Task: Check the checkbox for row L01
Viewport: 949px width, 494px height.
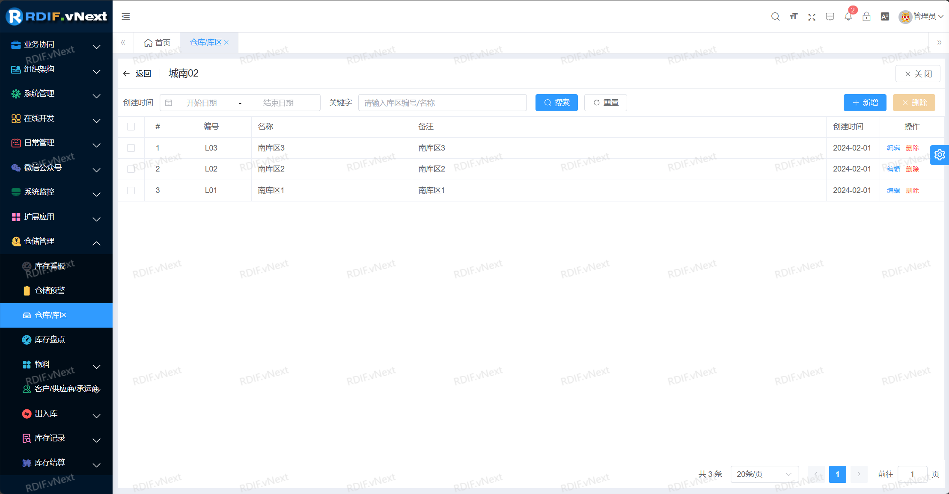Action: coord(131,190)
